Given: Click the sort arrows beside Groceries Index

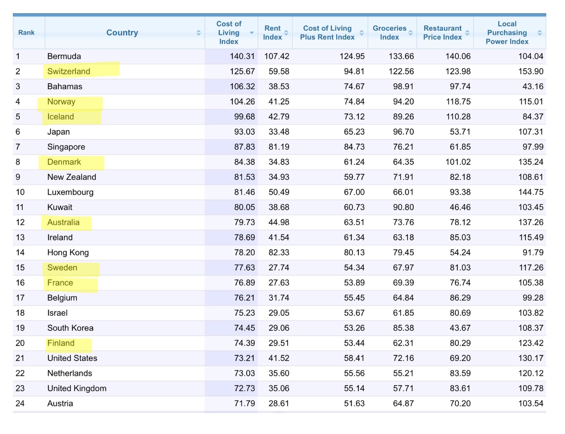Looking at the screenshot, I should (x=410, y=33).
